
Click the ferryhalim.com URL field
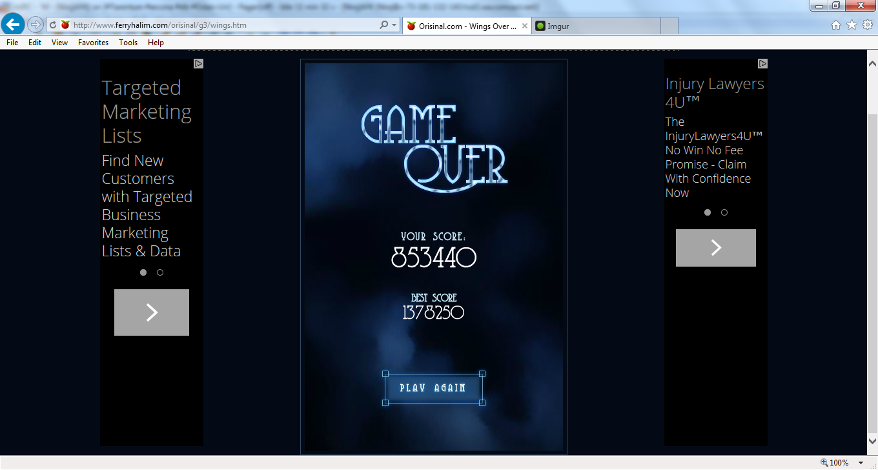[223, 25]
